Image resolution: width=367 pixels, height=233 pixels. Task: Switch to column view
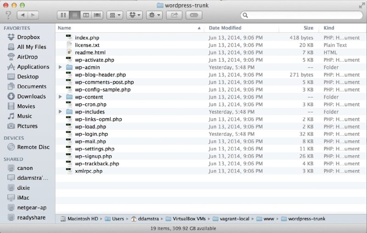point(86,15)
